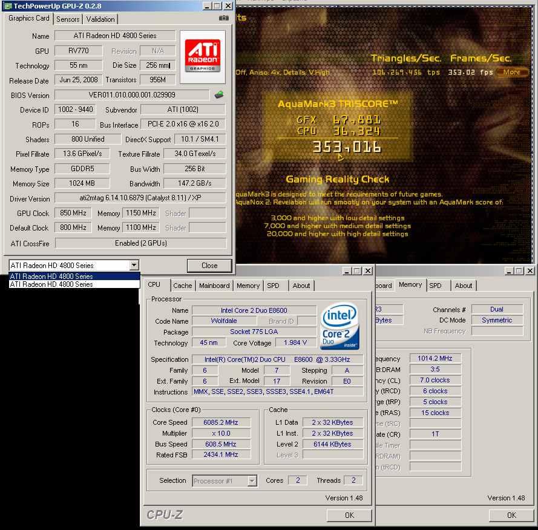The image size is (538, 530).
Task: Click the Instructions MMX, SSE list field
Action: pos(277,391)
